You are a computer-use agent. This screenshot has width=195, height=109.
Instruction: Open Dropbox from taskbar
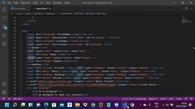tap(85, 105)
